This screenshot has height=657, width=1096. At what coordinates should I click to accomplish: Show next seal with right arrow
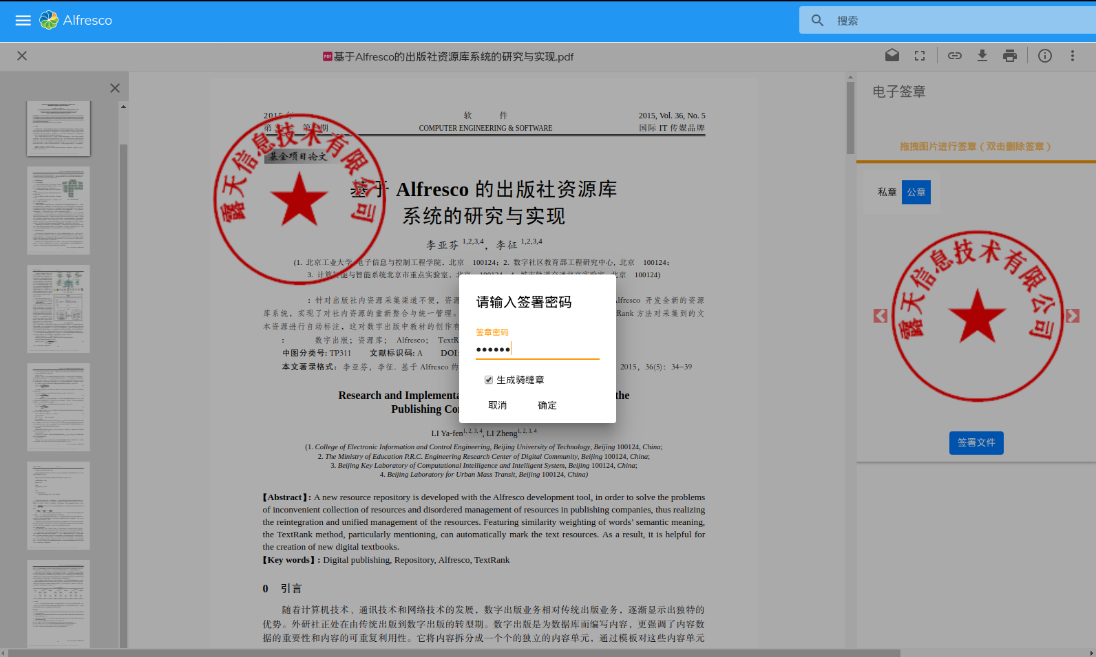tap(1073, 316)
